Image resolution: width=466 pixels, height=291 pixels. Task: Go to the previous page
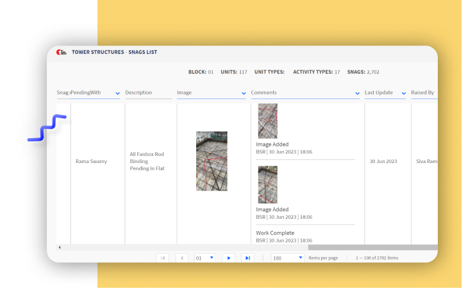[x=182, y=258]
